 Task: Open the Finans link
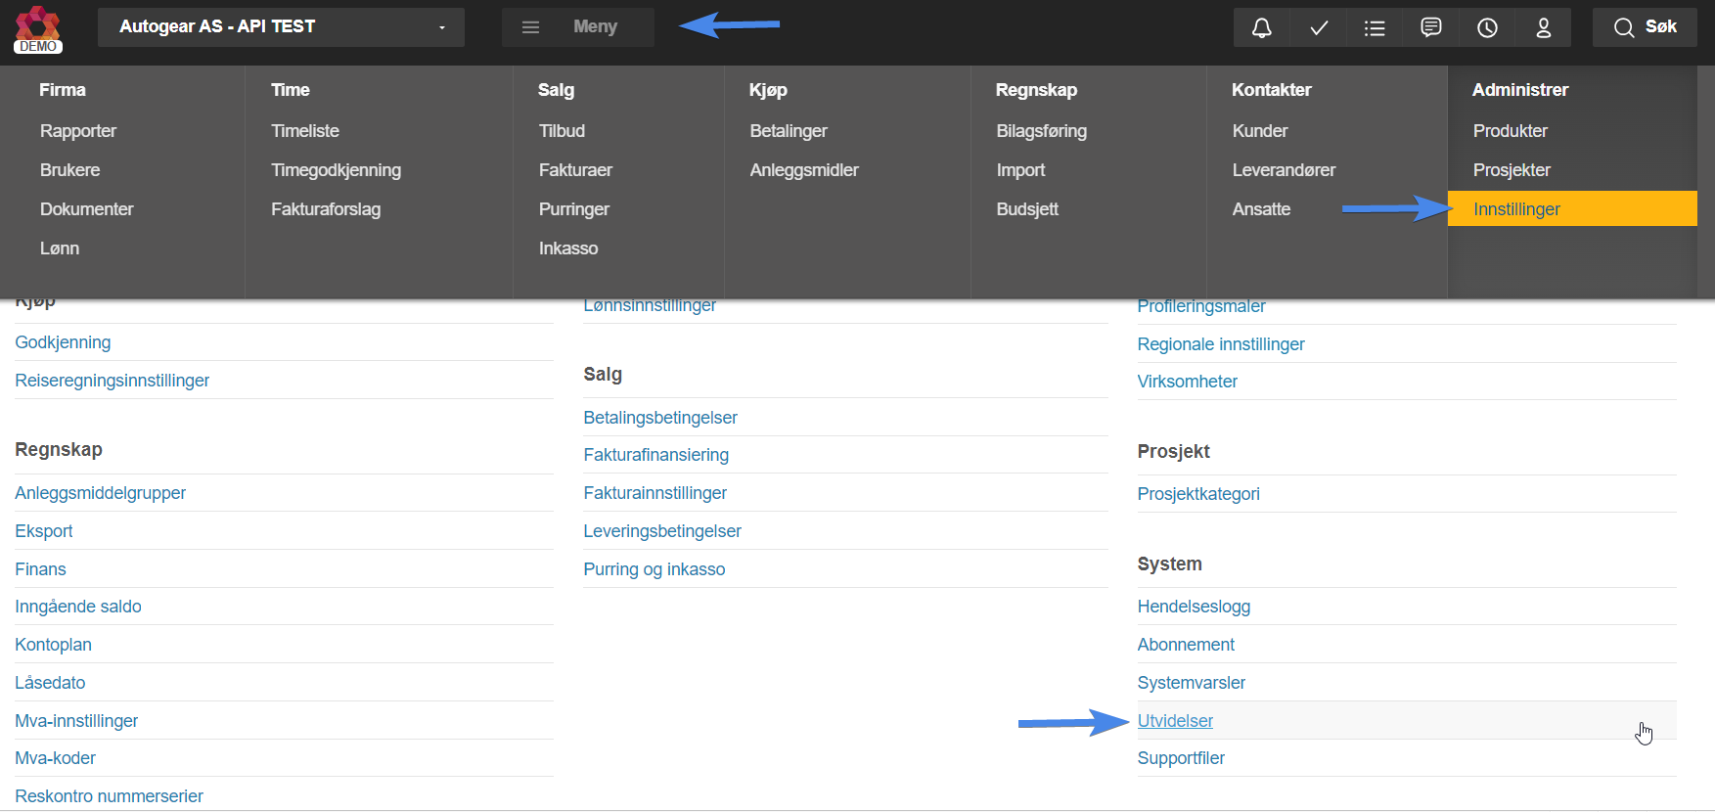point(40,569)
